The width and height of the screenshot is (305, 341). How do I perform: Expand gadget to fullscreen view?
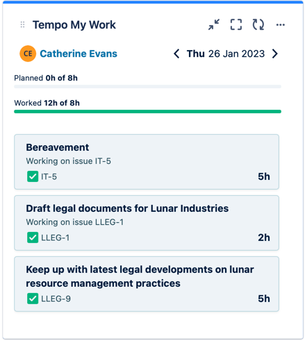[236, 24]
